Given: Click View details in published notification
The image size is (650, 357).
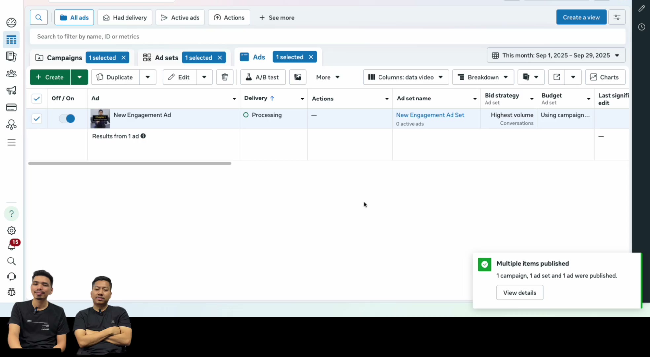Looking at the screenshot, I should 520,293.
